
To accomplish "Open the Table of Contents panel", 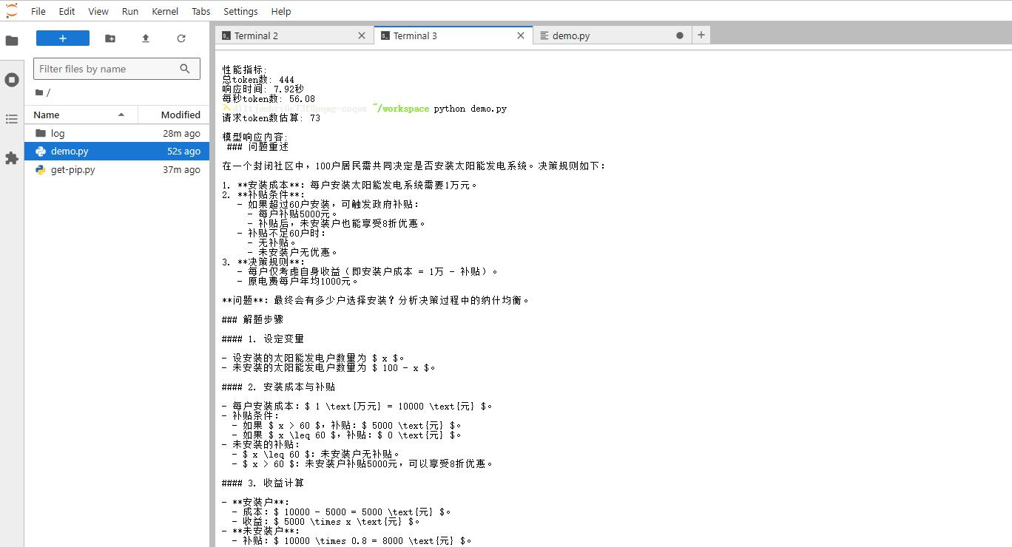I will (12, 119).
